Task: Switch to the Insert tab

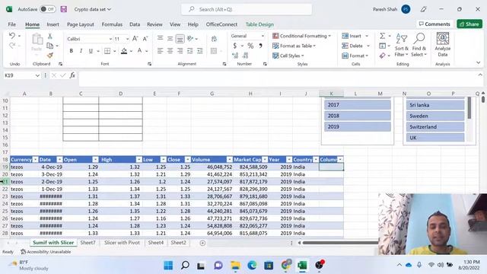Action: pyautogui.click(x=53, y=24)
